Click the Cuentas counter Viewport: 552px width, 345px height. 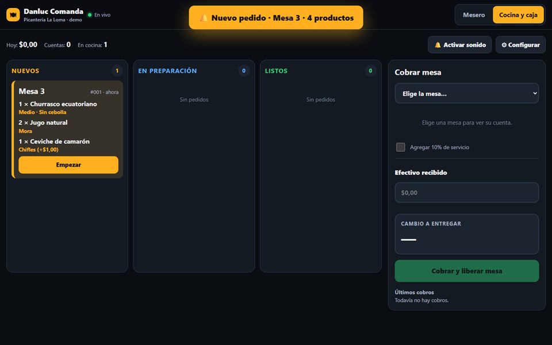tap(57, 45)
